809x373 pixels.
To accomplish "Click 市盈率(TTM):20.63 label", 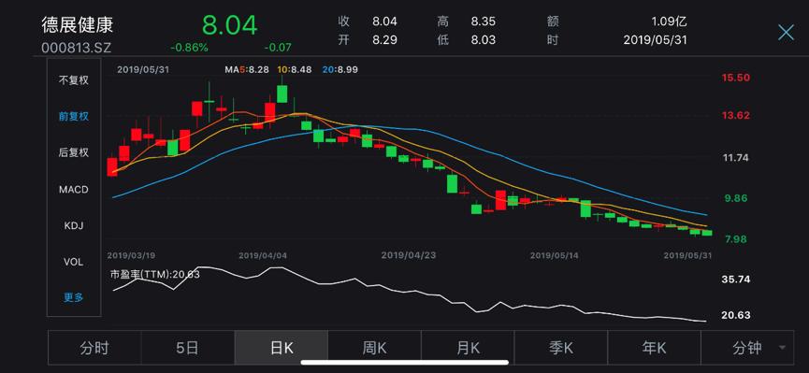I will click(x=155, y=275).
